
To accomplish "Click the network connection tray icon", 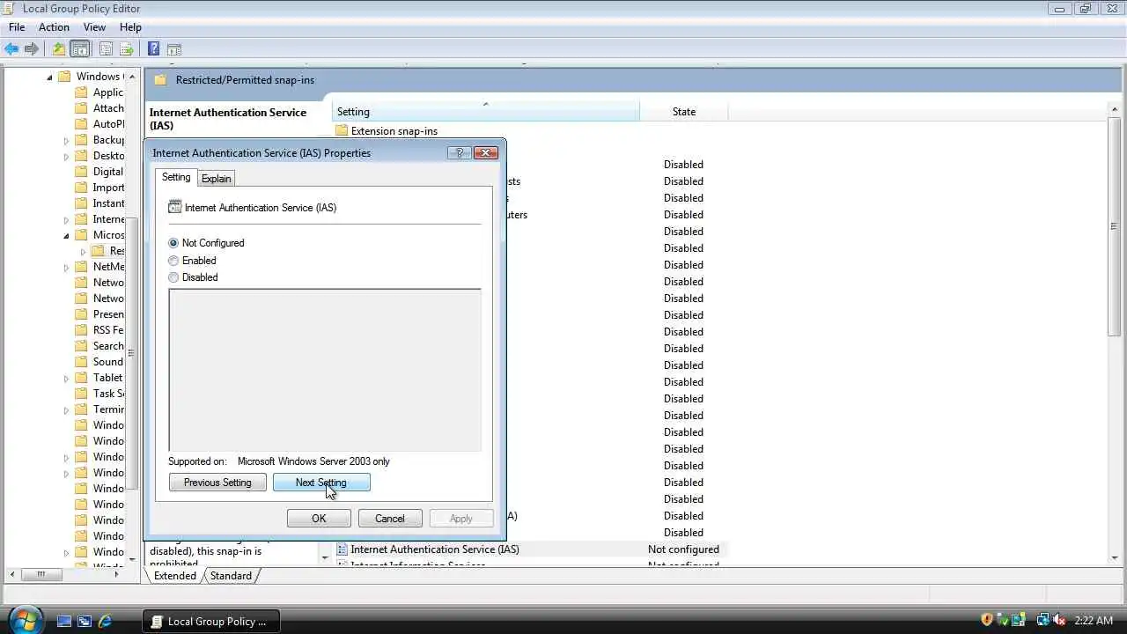I will click(1042, 620).
